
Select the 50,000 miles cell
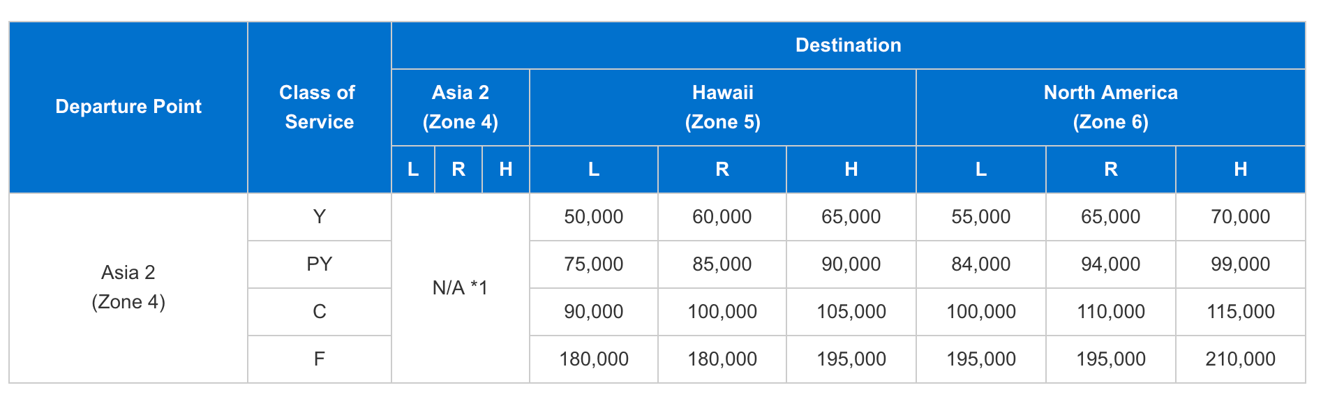[x=594, y=217]
